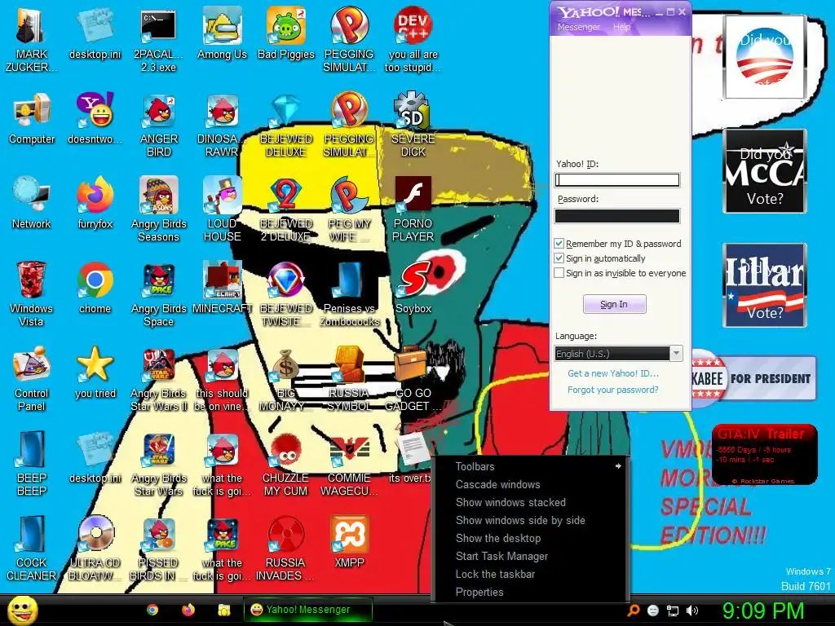Launch Chrome from the taskbar

click(152, 610)
